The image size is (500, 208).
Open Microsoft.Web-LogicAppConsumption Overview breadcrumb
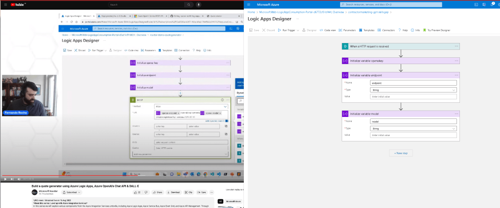(x=302, y=12)
